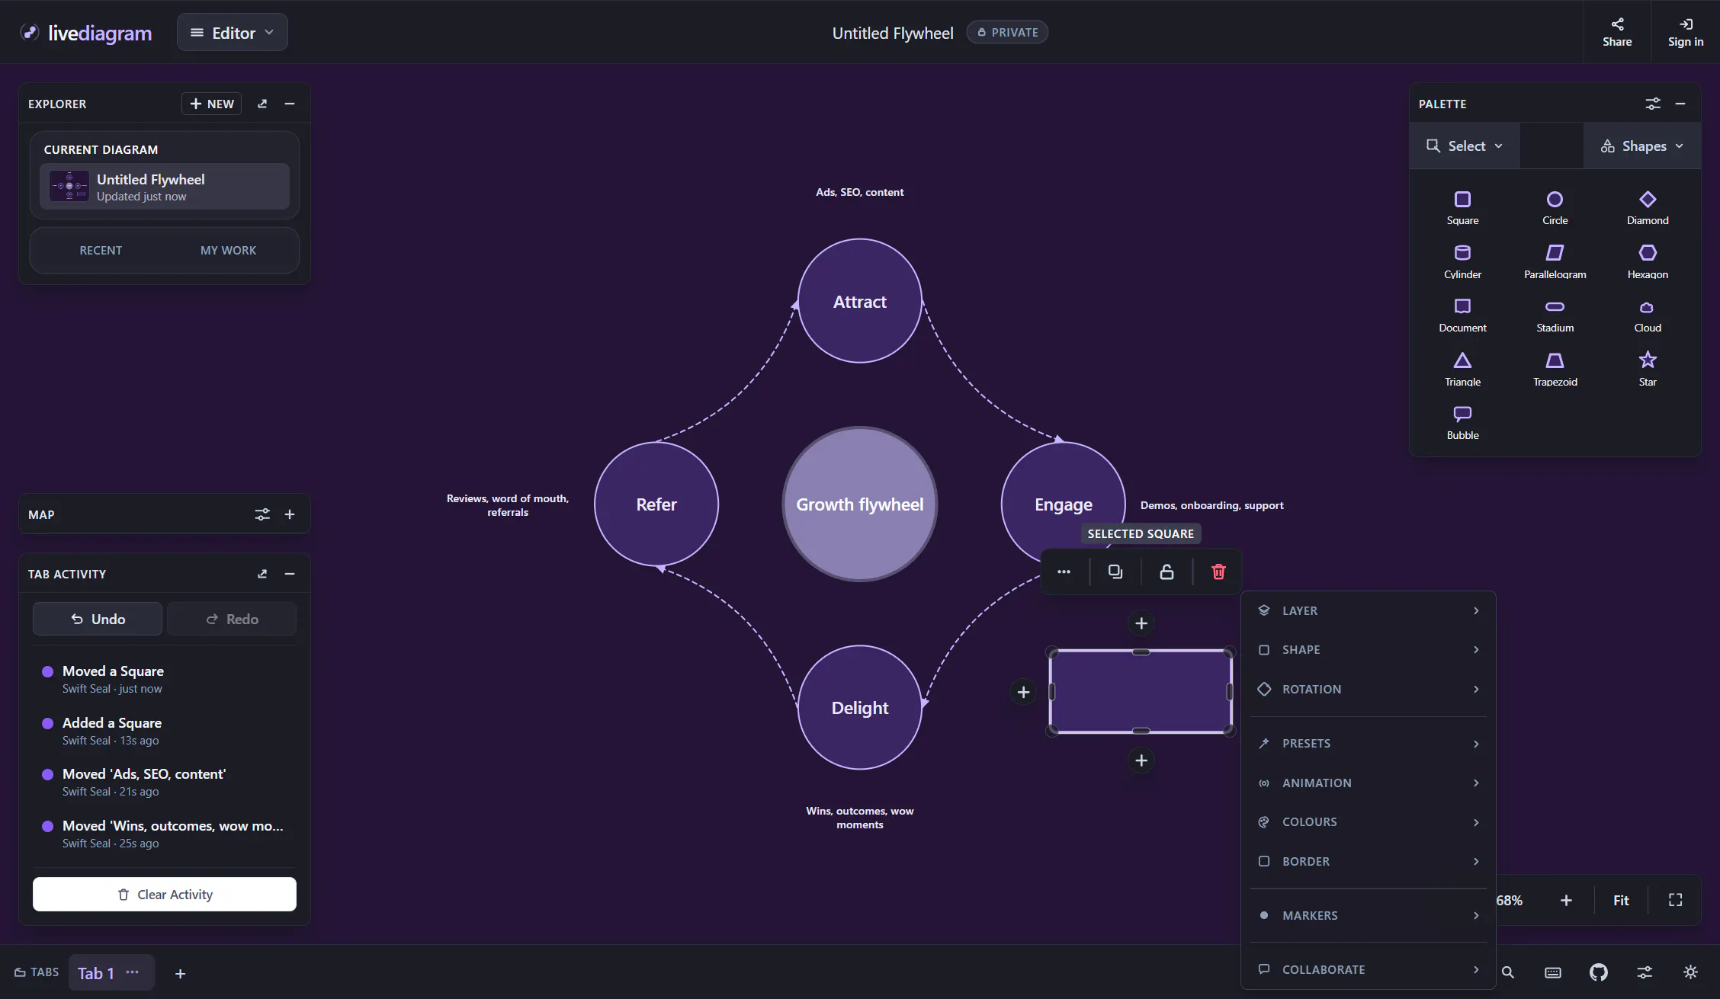
Task: Select the Growth flywheel center circle
Action: pyautogui.click(x=860, y=504)
